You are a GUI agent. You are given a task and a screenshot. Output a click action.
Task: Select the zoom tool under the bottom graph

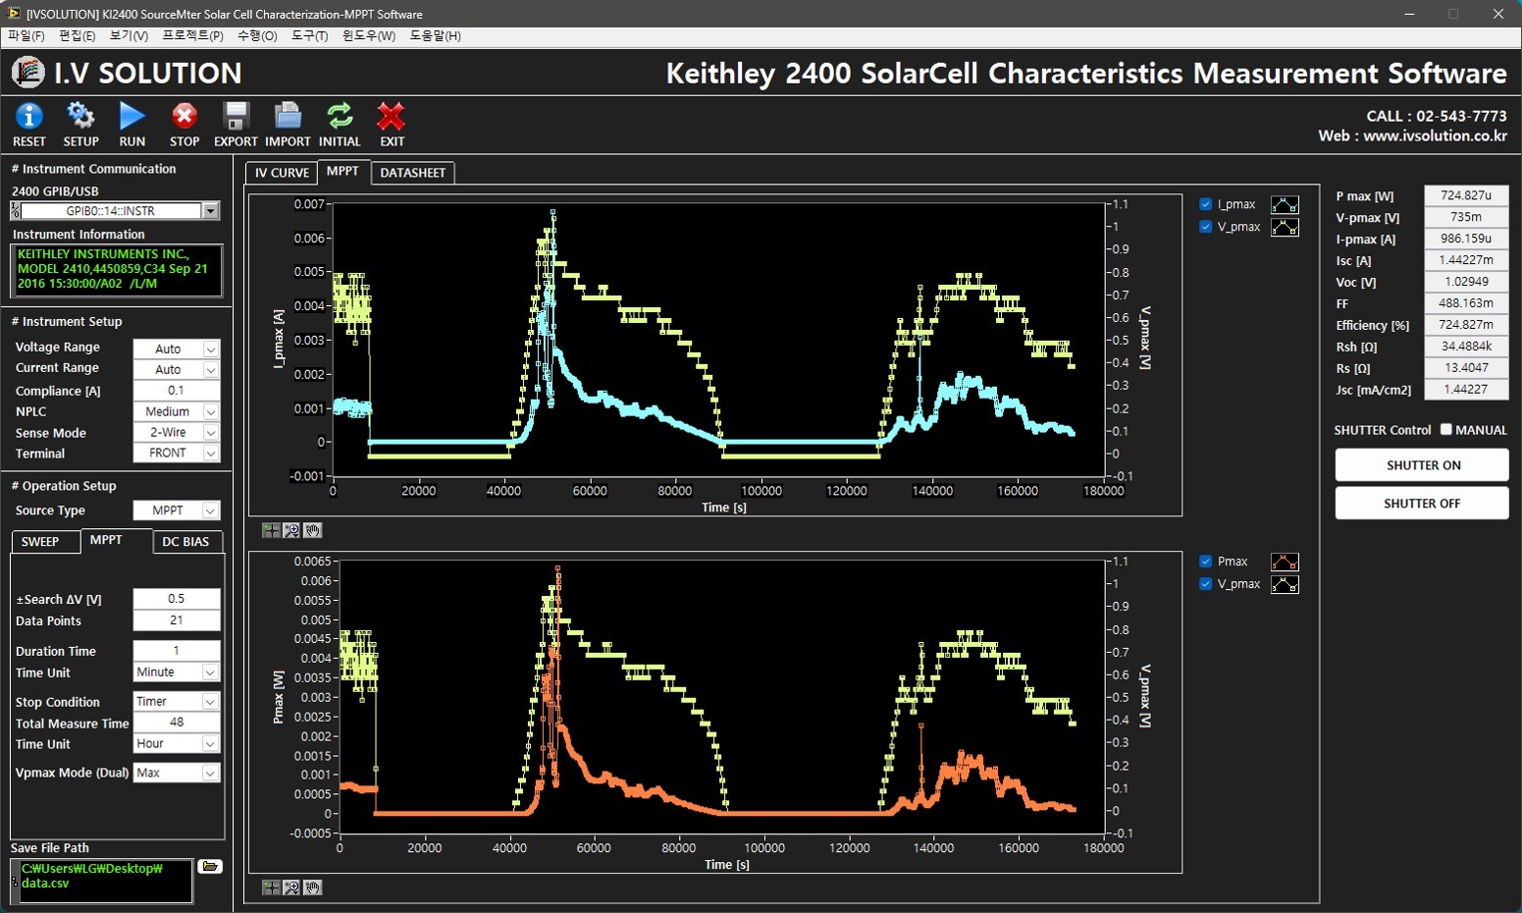point(291,887)
